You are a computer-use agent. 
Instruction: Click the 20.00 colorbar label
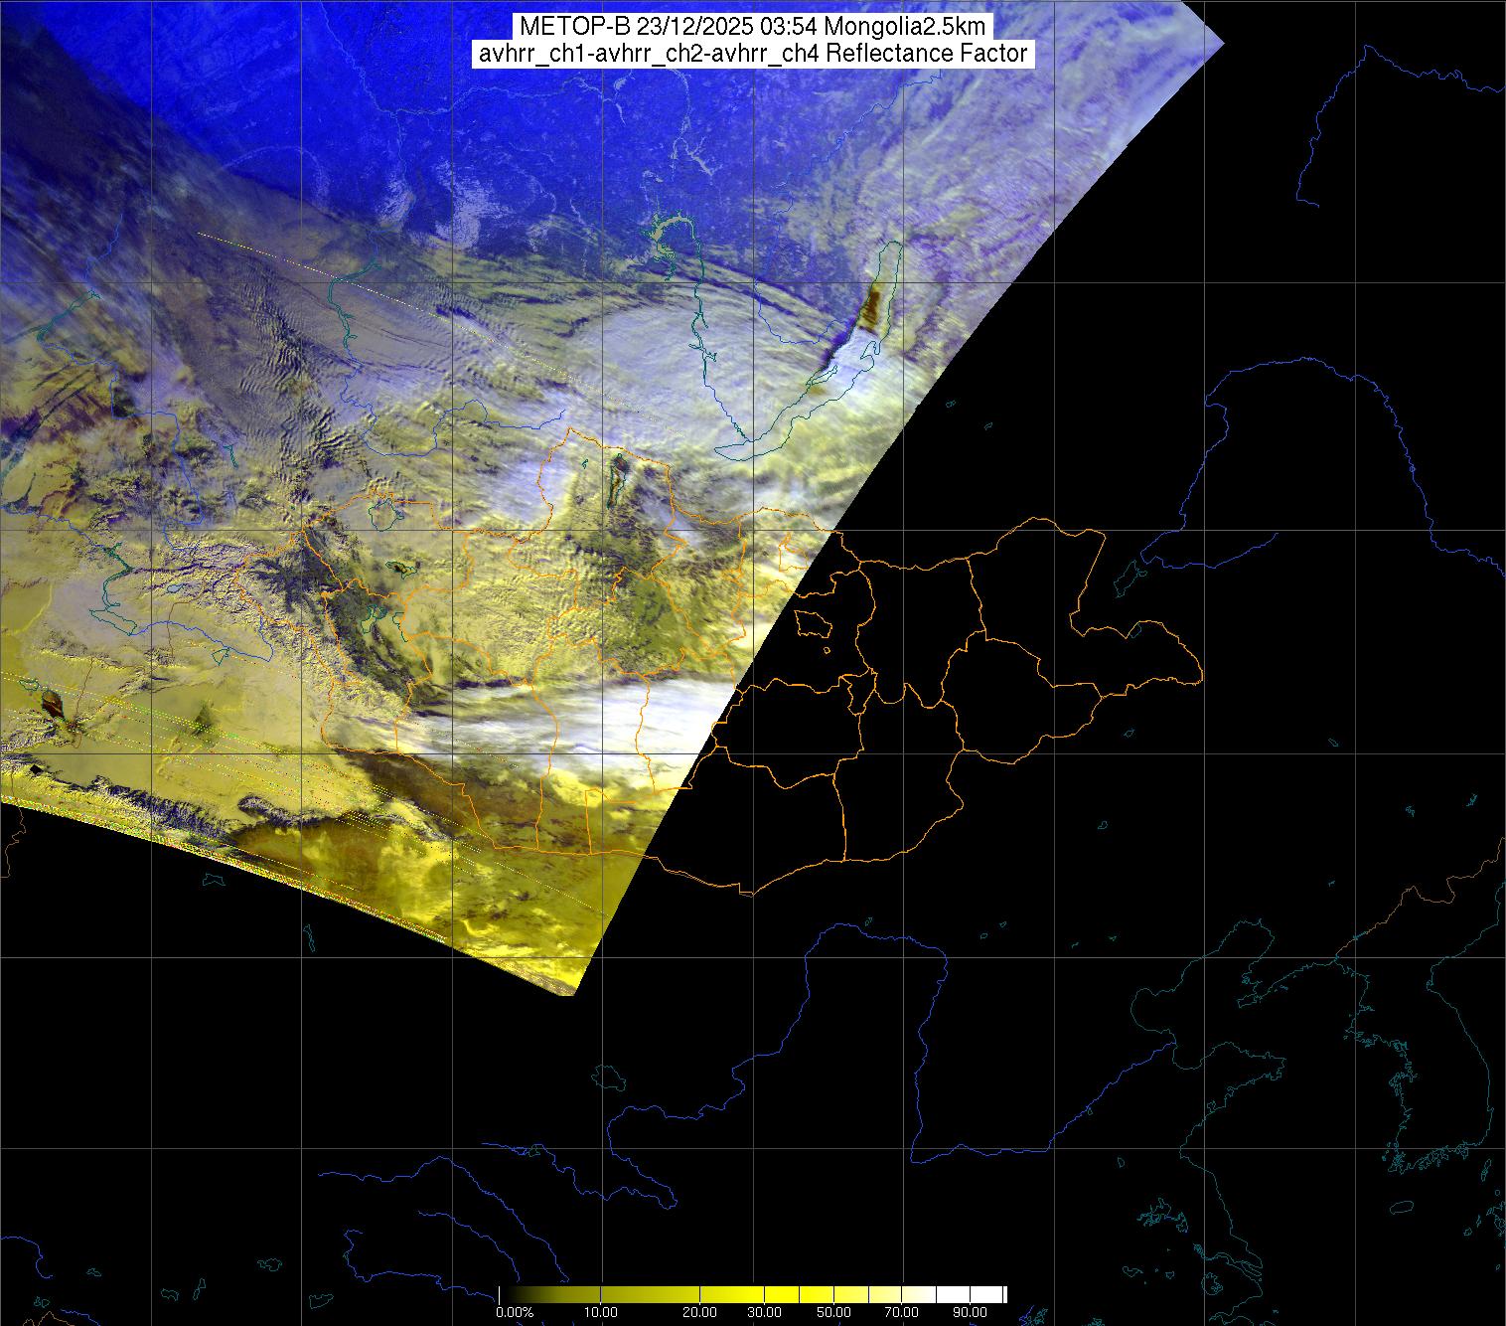[x=700, y=1313]
